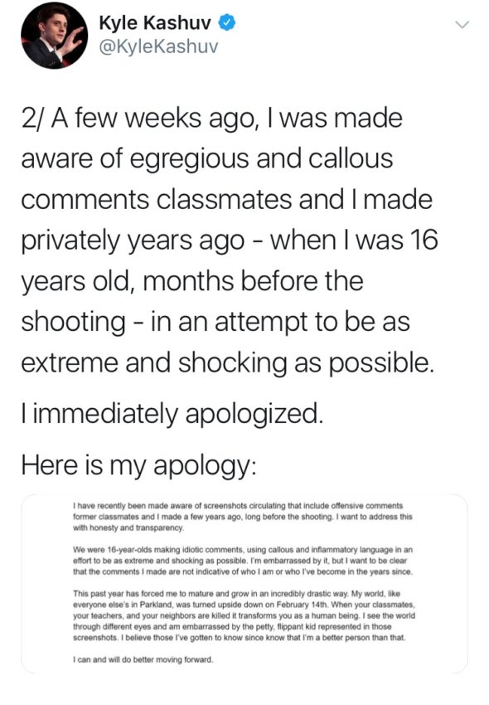Click the "extreme and shocking as possible" line
Image resolution: width=489 pixels, height=705 pixels.
[228, 362]
